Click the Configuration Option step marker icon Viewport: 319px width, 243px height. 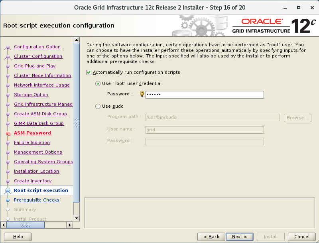(x=8, y=47)
